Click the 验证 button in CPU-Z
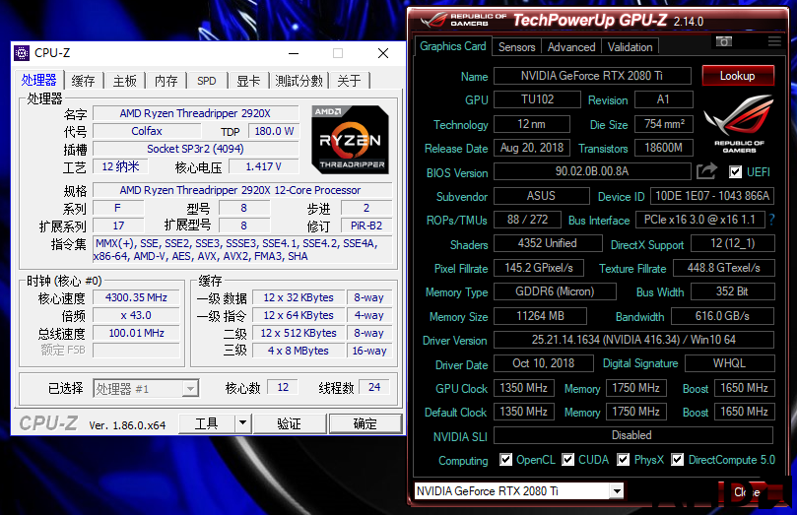797x515 pixels. click(x=290, y=423)
